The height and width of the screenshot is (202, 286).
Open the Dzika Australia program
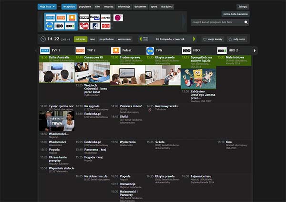[x=59, y=57]
